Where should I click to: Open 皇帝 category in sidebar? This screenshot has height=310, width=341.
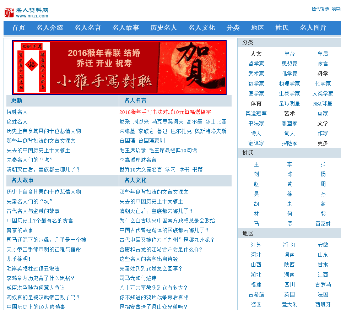pos(289,54)
